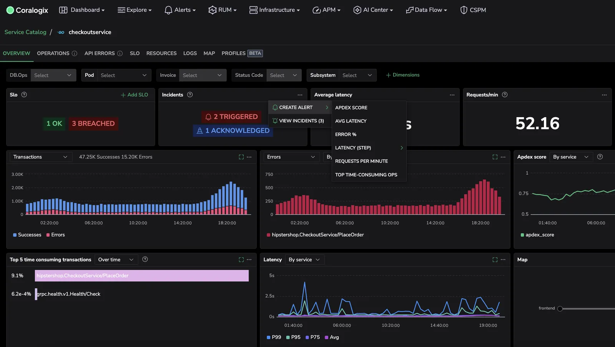The width and height of the screenshot is (615, 347).
Task: Expand the Transactions chart to fullscreen
Action: [241, 157]
